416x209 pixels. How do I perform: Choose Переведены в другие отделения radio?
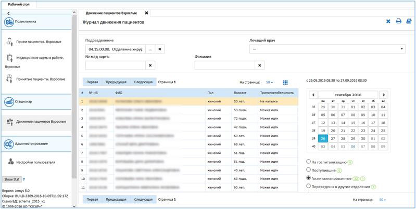click(x=309, y=186)
